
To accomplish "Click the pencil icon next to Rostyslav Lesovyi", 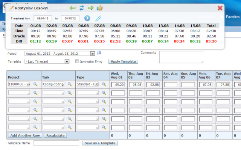I will point(11,7).
